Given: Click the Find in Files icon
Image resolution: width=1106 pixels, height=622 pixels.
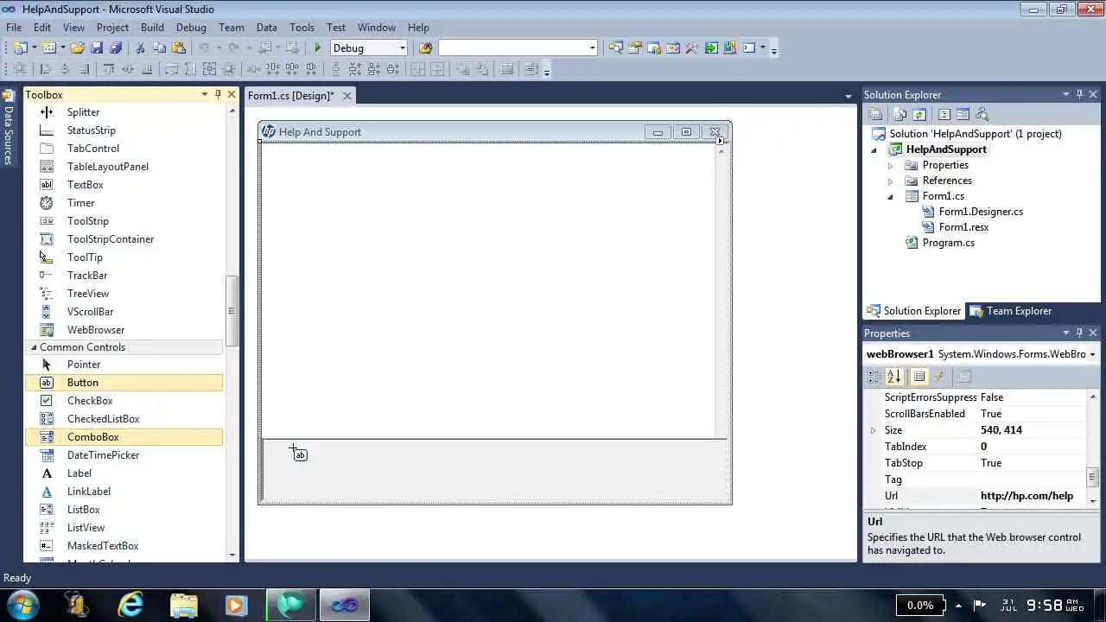Looking at the screenshot, I should coord(425,48).
